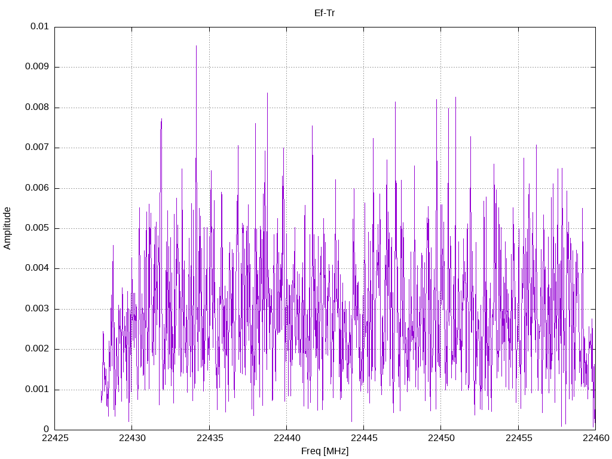Viewport: 612px width, 459px height.
Task: Click the plot title Ef-Tr
Action: pos(325,13)
